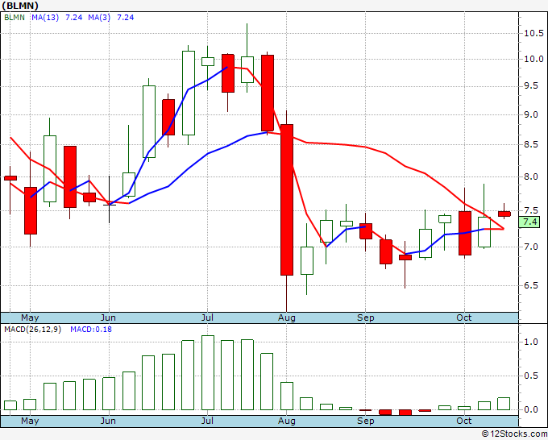548x440 pixels.
Task: Click May on the price chart axis
Action: pyautogui.click(x=30, y=318)
